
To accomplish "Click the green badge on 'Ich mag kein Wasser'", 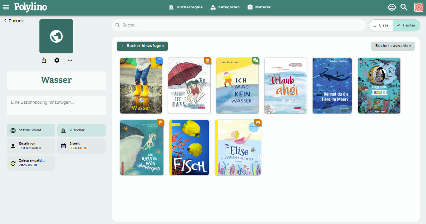I will point(255,61).
